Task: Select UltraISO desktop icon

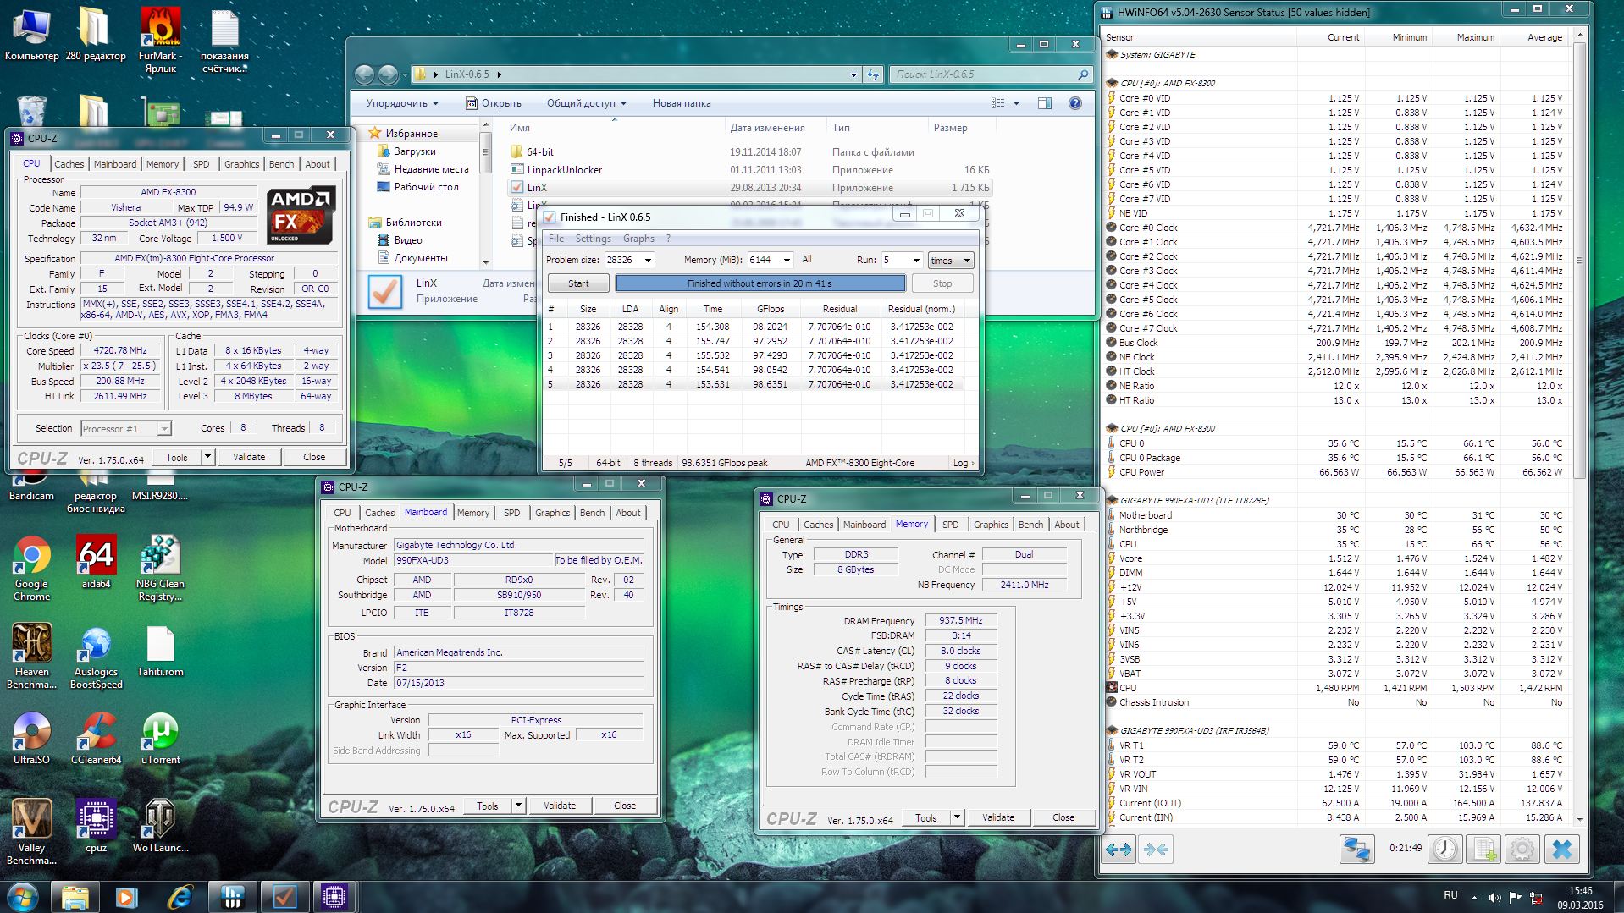Action: [31, 738]
